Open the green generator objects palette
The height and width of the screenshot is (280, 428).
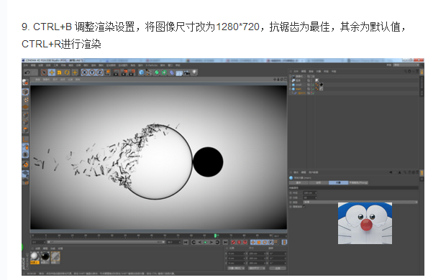tap(157, 73)
